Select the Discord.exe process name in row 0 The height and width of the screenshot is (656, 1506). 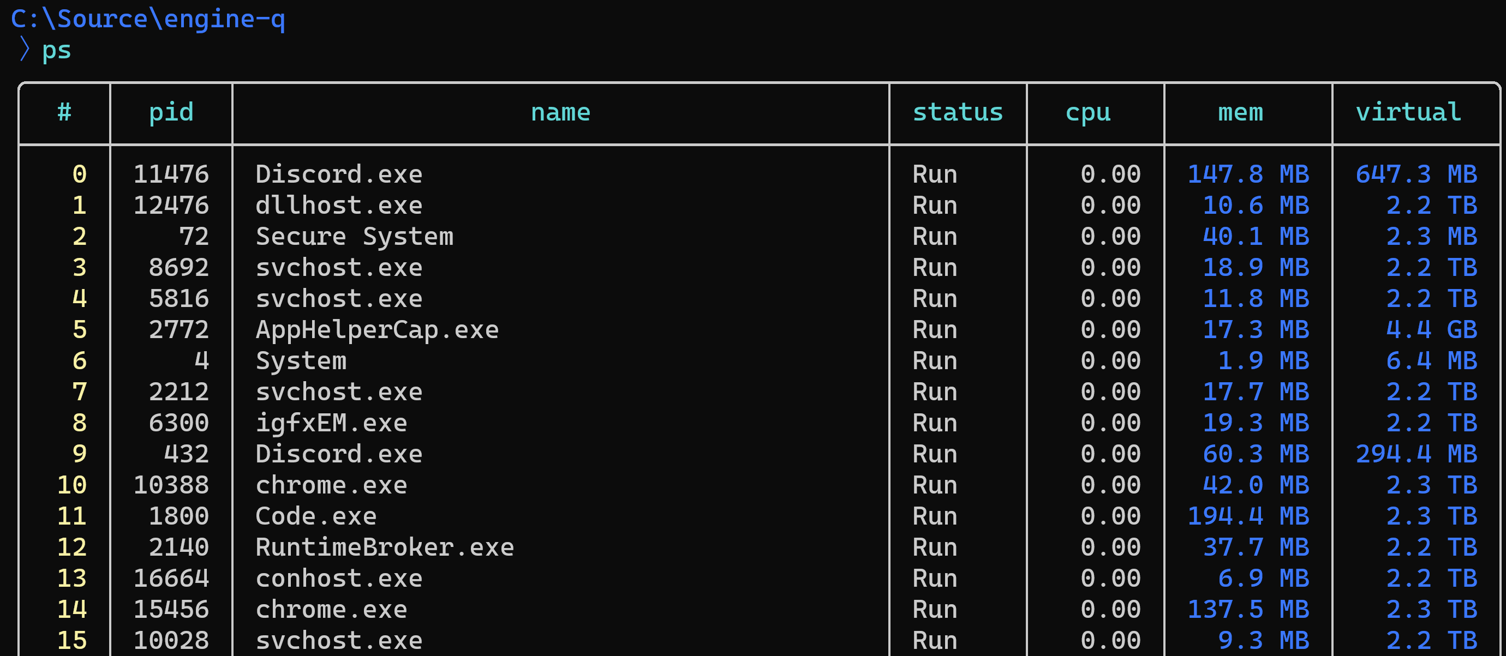pos(339,173)
